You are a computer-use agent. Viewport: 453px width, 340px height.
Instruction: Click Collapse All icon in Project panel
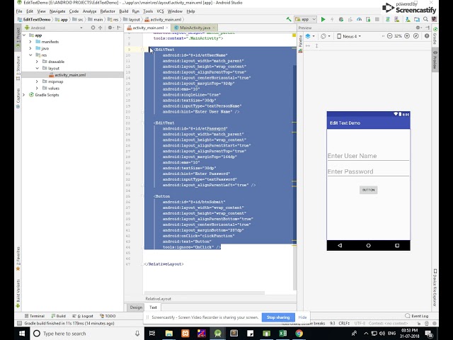(x=101, y=28)
